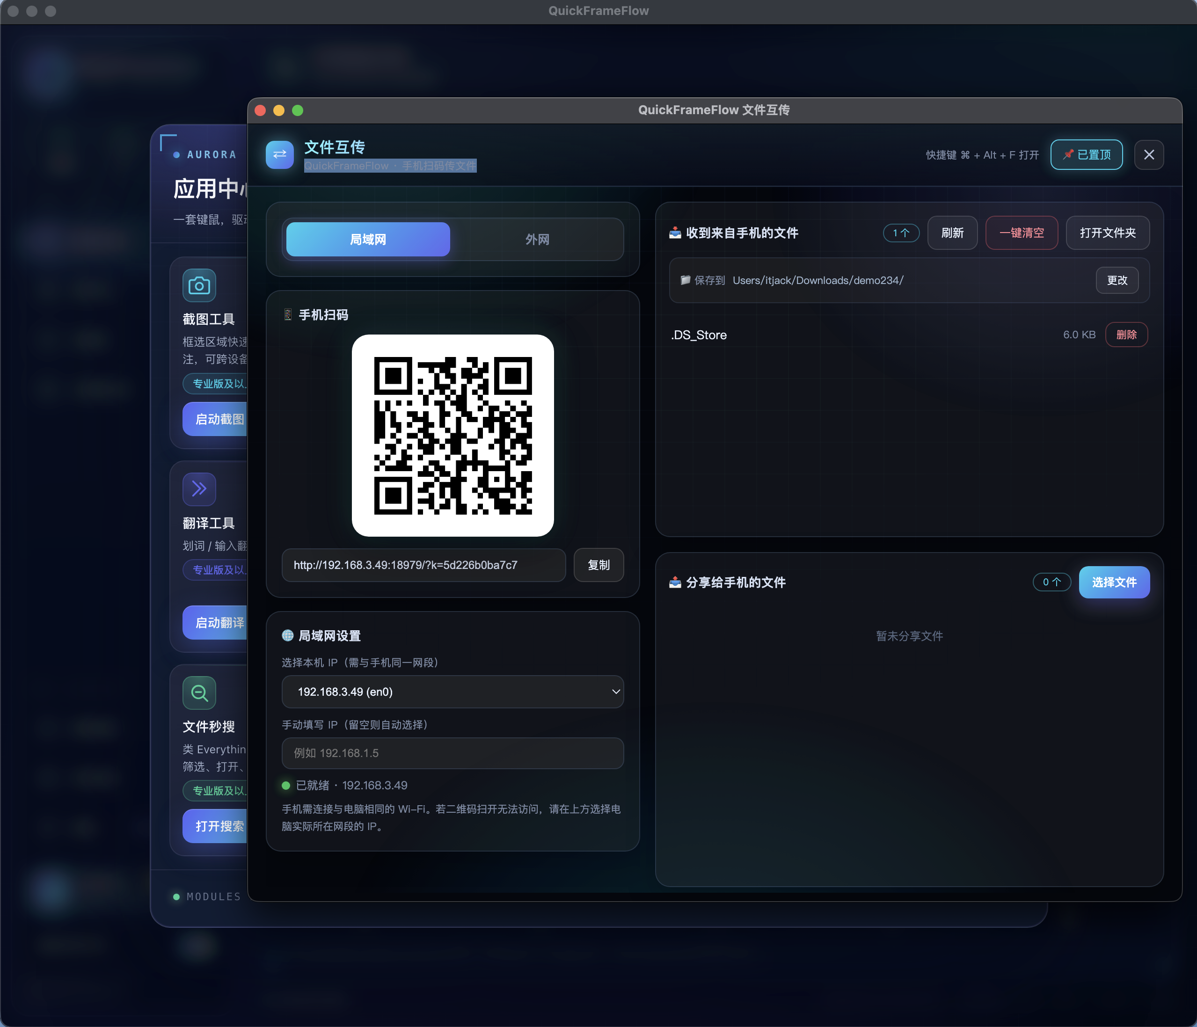Click the 选择文件 button
Viewport: 1197px width, 1027px height.
coord(1114,582)
